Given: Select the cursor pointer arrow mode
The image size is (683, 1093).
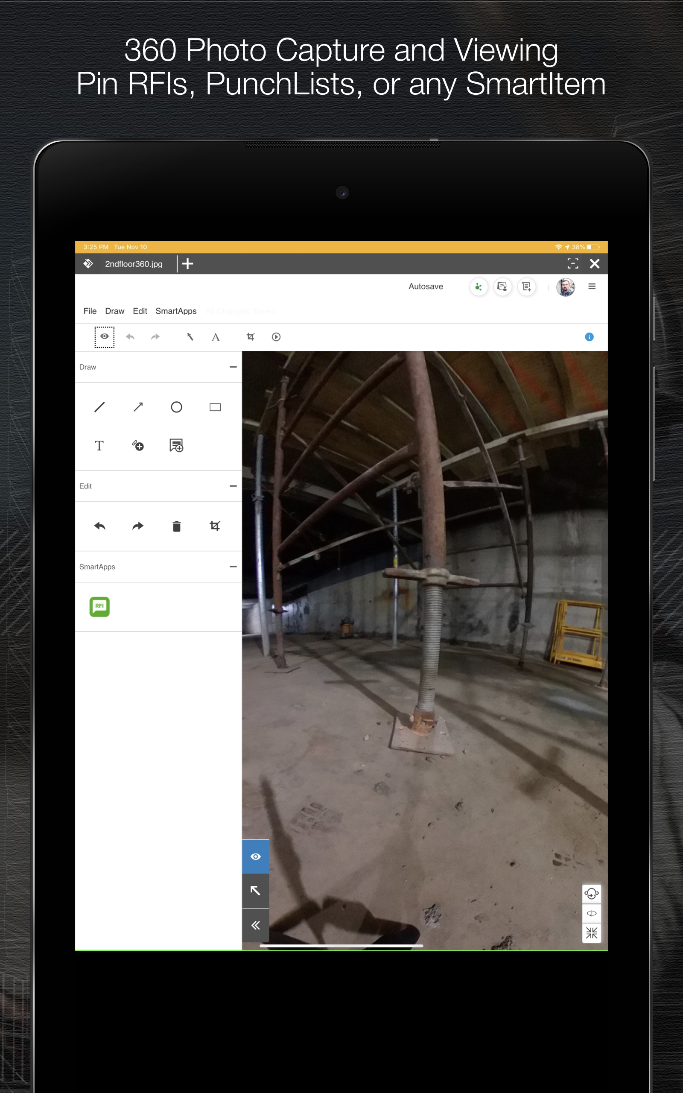Looking at the screenshot, I should pos(256,891).
